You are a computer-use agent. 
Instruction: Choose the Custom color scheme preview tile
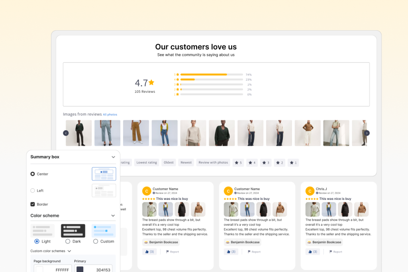104,231
